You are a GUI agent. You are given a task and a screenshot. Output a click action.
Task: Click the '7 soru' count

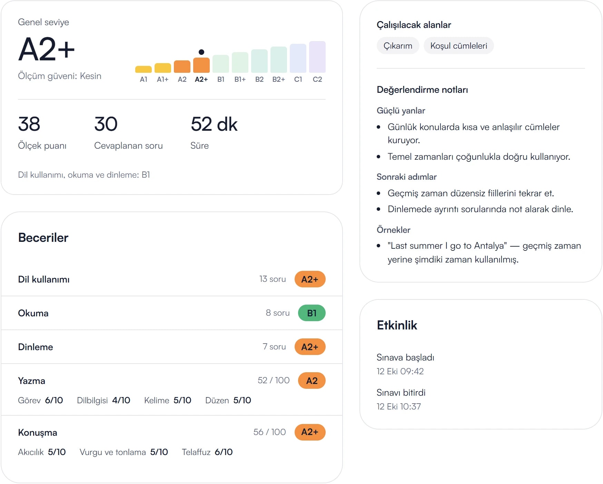click(x=274, y=347)
